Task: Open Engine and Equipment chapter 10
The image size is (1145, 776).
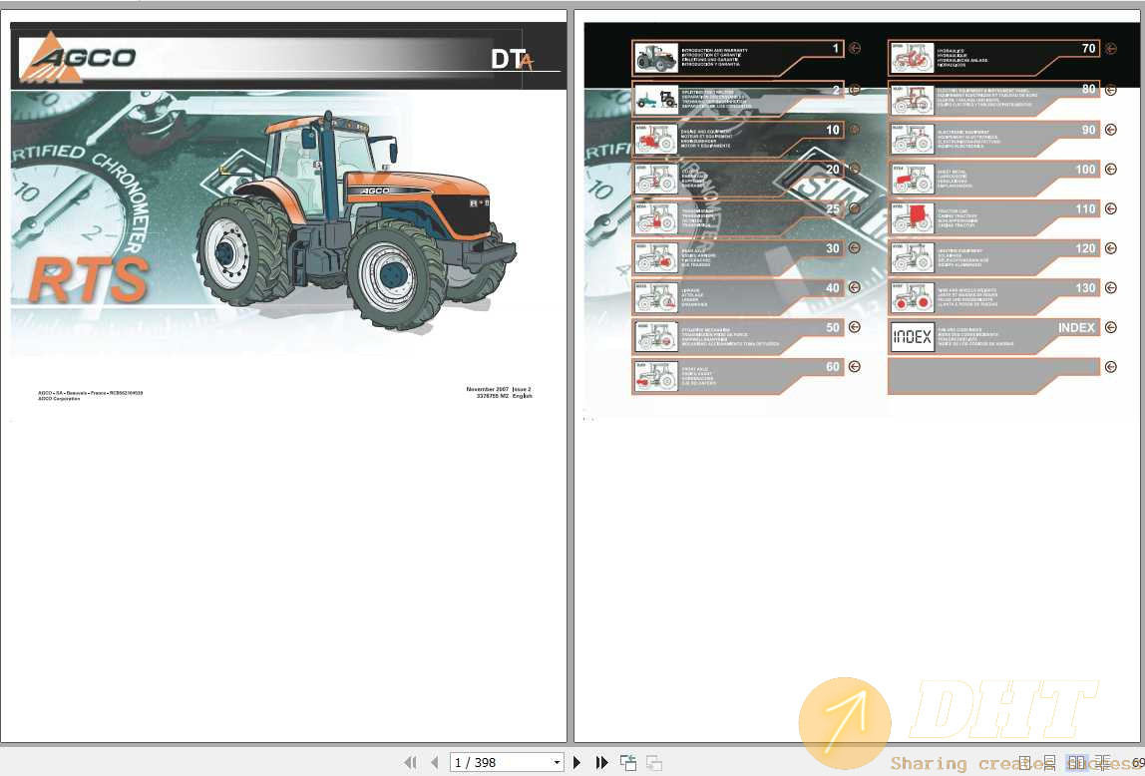Action: tap(738, 137)
